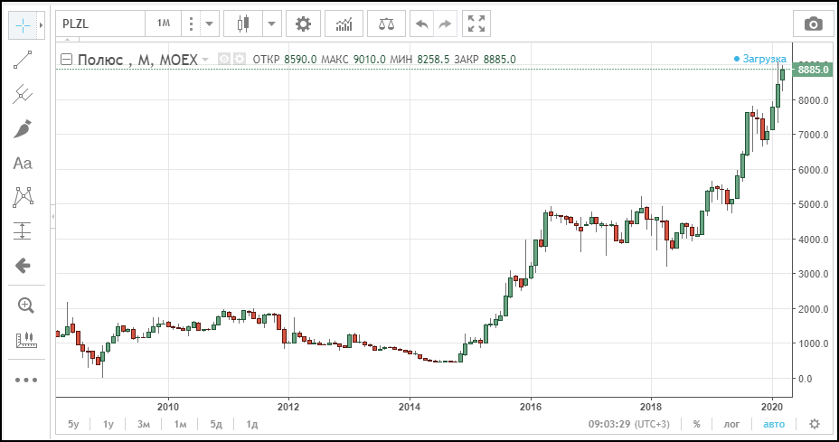Screen dimensions: 839x442
Task: Collapse the Полюс legend with minus box
Action: click(66, 60)
